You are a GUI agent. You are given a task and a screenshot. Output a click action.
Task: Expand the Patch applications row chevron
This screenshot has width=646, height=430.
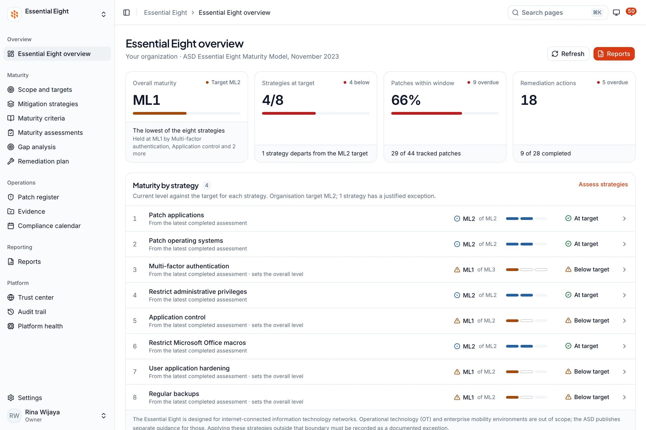pyautogui.click(x=624, y=218)
